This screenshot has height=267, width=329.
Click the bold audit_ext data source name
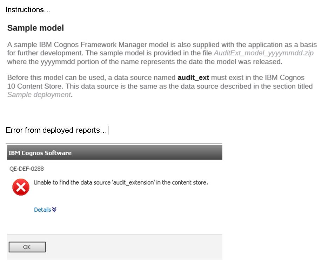click(193, 77)
